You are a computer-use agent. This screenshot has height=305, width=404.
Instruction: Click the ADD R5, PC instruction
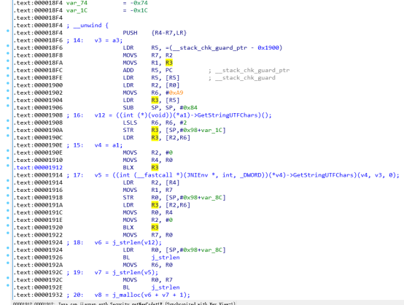[x=147, y=70]
